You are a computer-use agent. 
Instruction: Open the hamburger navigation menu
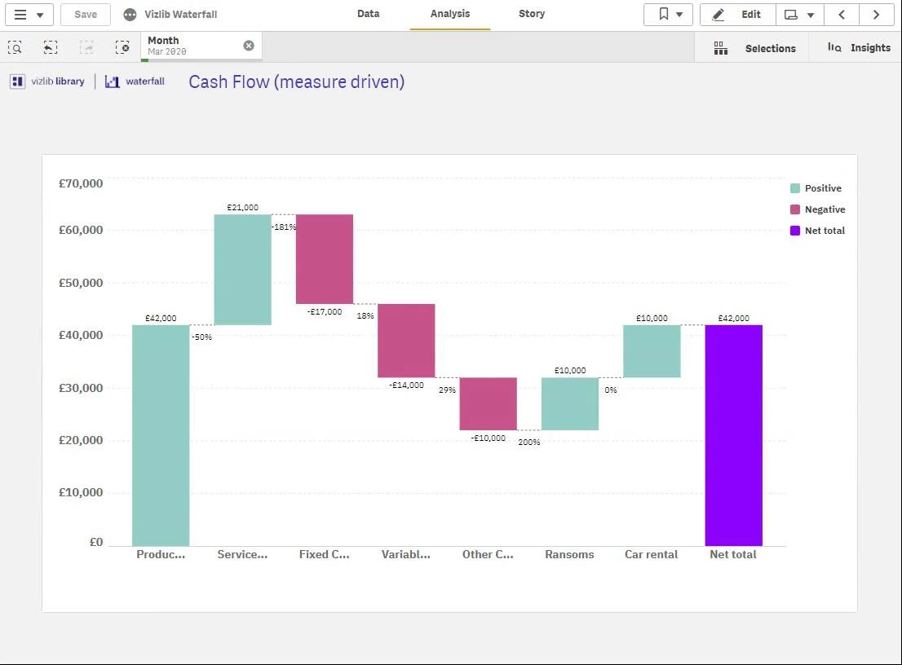click(x=20, y=15)
